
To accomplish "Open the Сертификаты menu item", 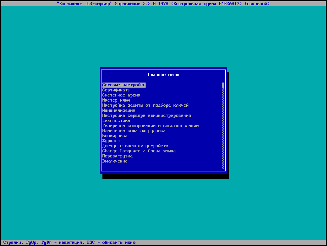I will [116, 90].
